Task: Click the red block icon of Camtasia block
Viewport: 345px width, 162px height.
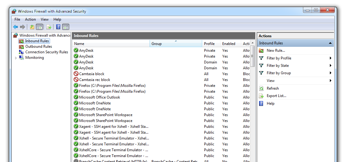Action: pos(76,74)
